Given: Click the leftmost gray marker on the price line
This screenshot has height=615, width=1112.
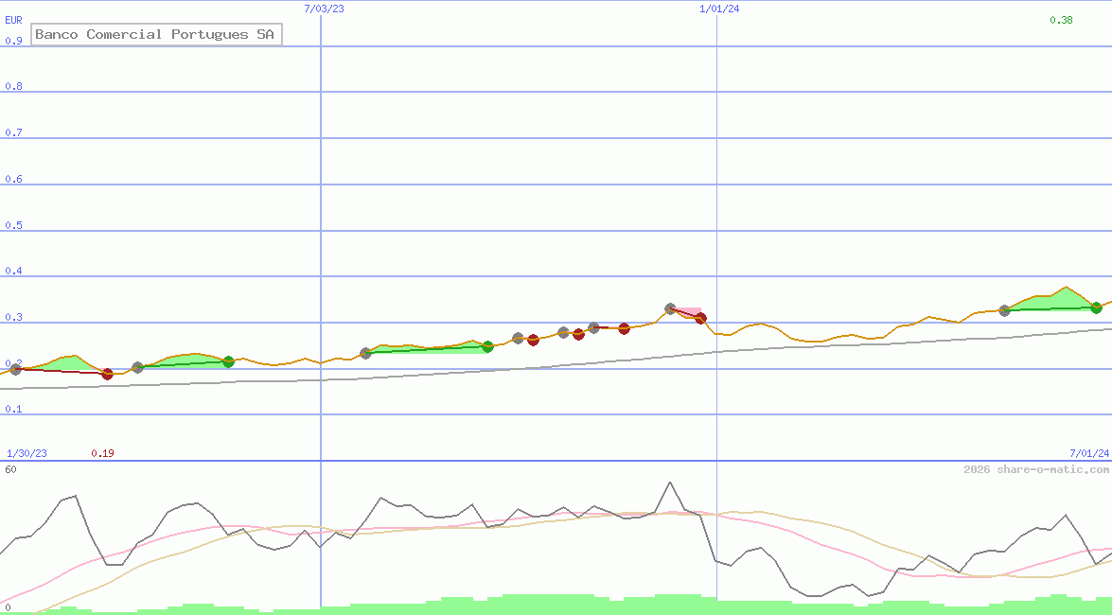Looking at the screenshot, I should [x=15, y=369].
